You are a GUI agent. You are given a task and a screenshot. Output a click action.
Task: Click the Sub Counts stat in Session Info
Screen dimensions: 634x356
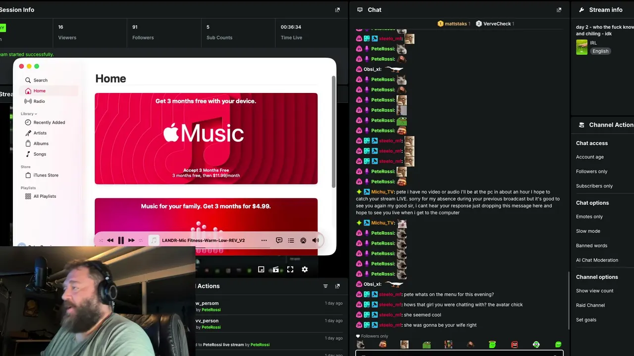[x=219, y=32]
